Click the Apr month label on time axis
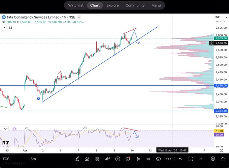Viewport: 229px width, 168px height. 25,150
